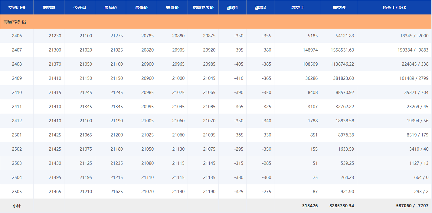Click the turnover value 1138746.22

click(x=342, y=64)
